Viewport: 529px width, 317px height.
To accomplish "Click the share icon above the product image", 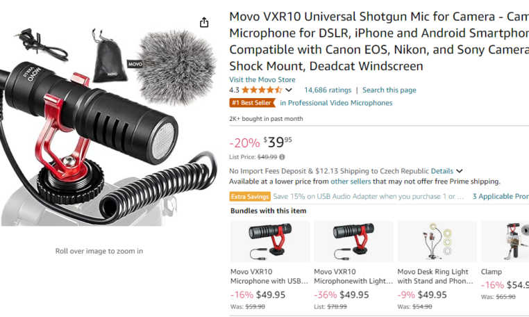I will (204, 23).
